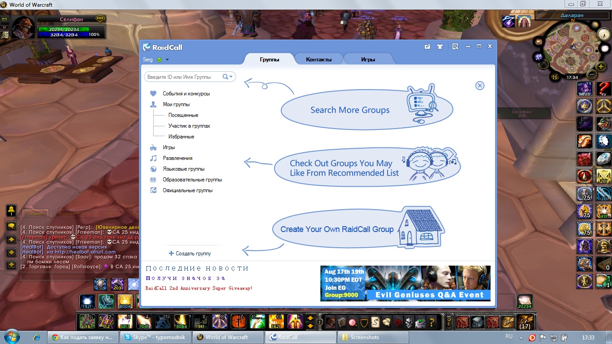This screenshot has width=612, height=344.
Task: Use the side action bar slot labeled weds
Action: click(585, 89)
